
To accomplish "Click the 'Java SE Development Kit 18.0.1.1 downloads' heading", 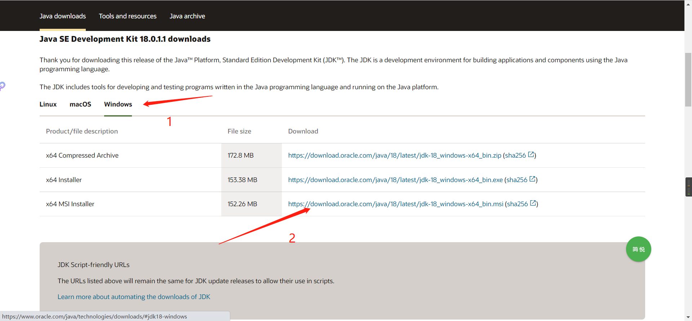I will coord(125,39).
